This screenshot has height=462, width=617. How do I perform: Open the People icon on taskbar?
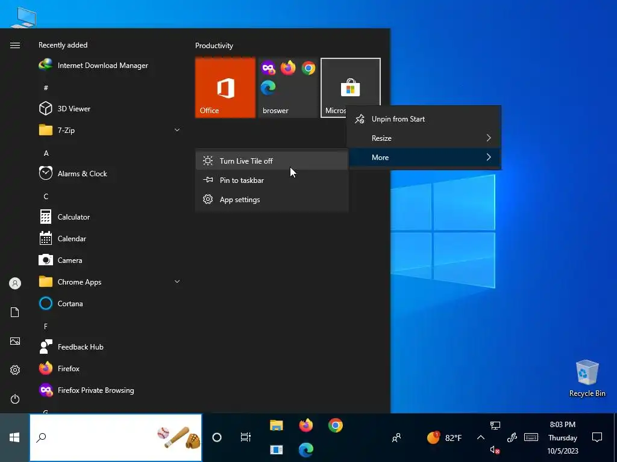[x=396, y=437]
